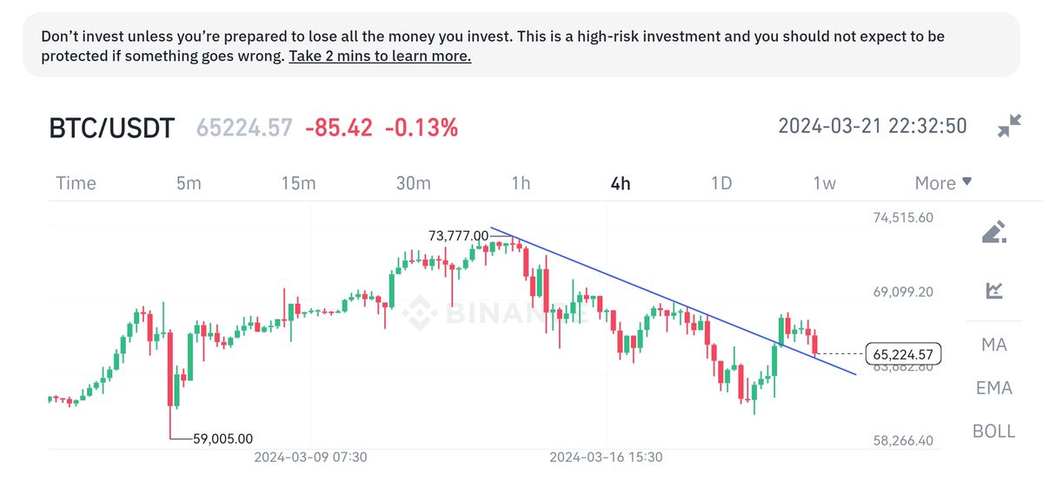Toggle the EMA indicator
Screen dimensions: 1043x481
pyautogui.click(x=993, y=388)
